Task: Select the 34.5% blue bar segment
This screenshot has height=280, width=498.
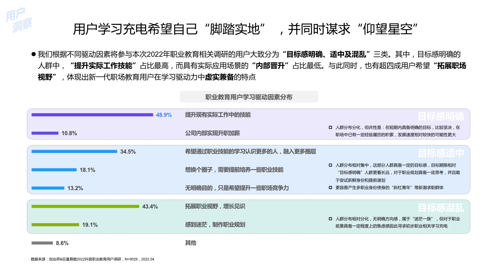Action: 74,152
